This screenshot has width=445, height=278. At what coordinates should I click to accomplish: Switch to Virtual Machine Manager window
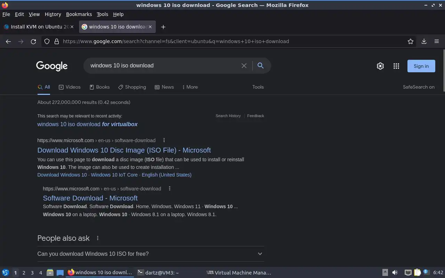(x=239, y=273)
